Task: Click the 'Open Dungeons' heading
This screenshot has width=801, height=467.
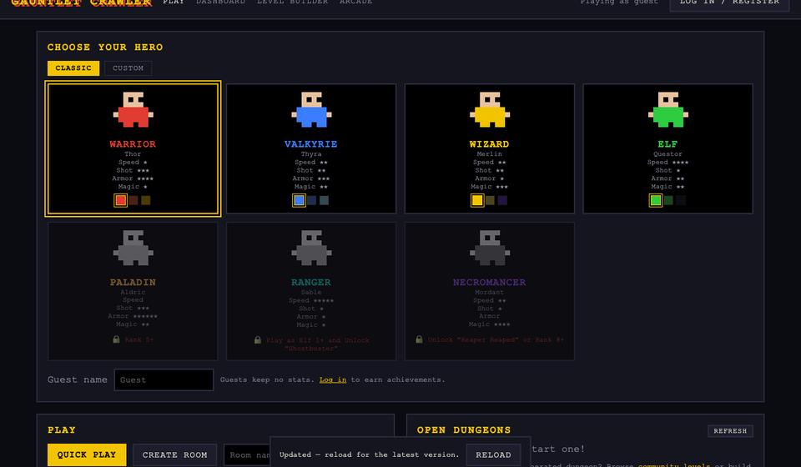Action: click(464, 429)
